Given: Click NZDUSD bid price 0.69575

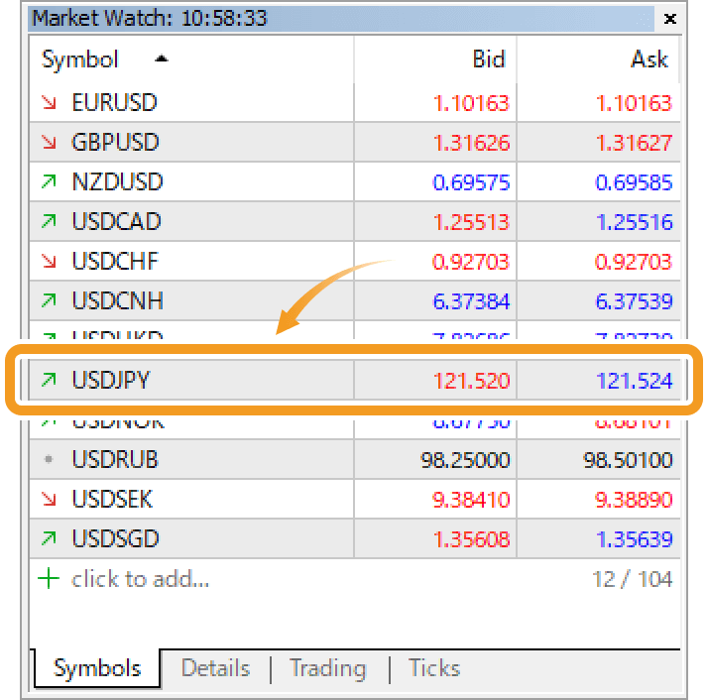Looking at the screenshot, I should (471, 182).
